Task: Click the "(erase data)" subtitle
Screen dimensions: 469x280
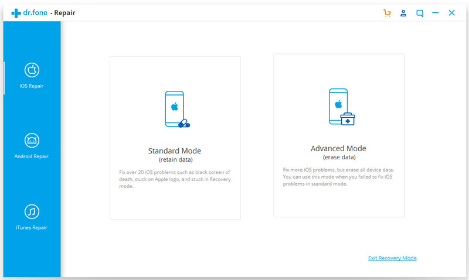Action: (x=338, y=157)
